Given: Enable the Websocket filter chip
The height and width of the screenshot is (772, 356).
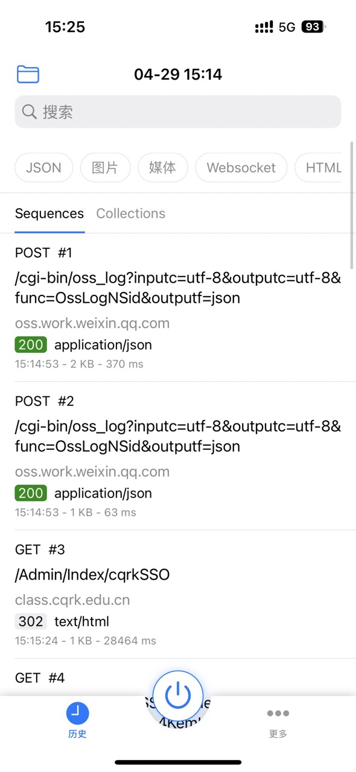Looking at the screenshot, I should coord(241,167).
